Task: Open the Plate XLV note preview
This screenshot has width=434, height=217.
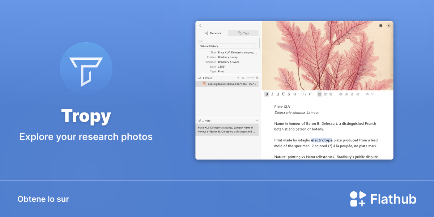Action: [x=227, y=129]
